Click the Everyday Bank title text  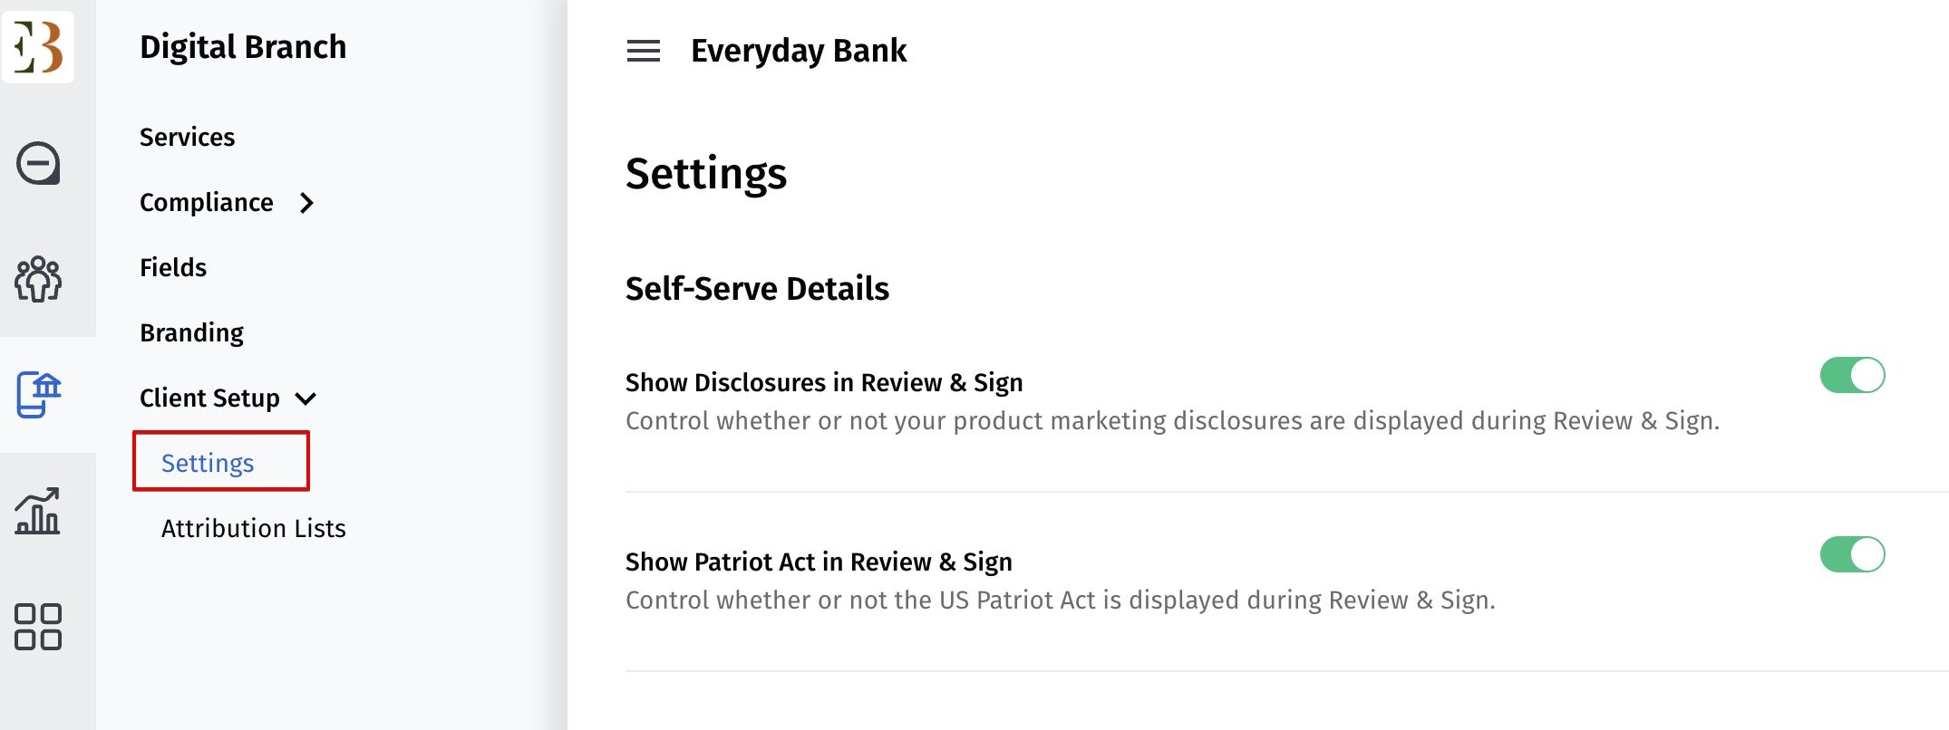[799, 51]
